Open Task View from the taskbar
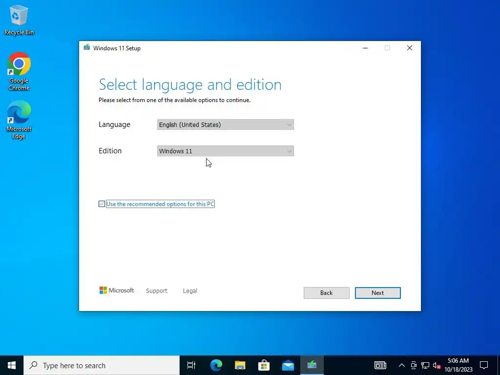500x375 pixels. pos(191,365)
